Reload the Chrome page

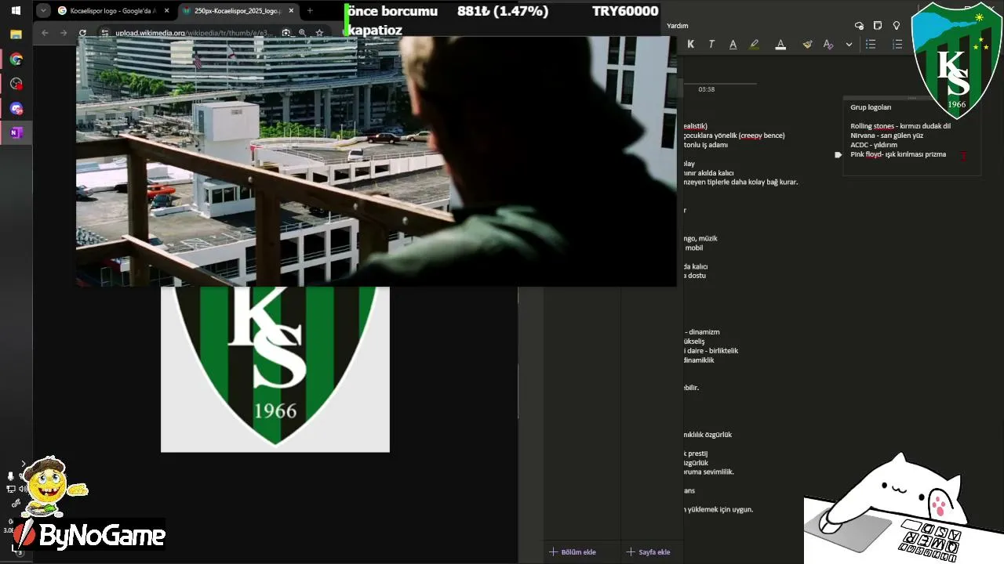82,33
